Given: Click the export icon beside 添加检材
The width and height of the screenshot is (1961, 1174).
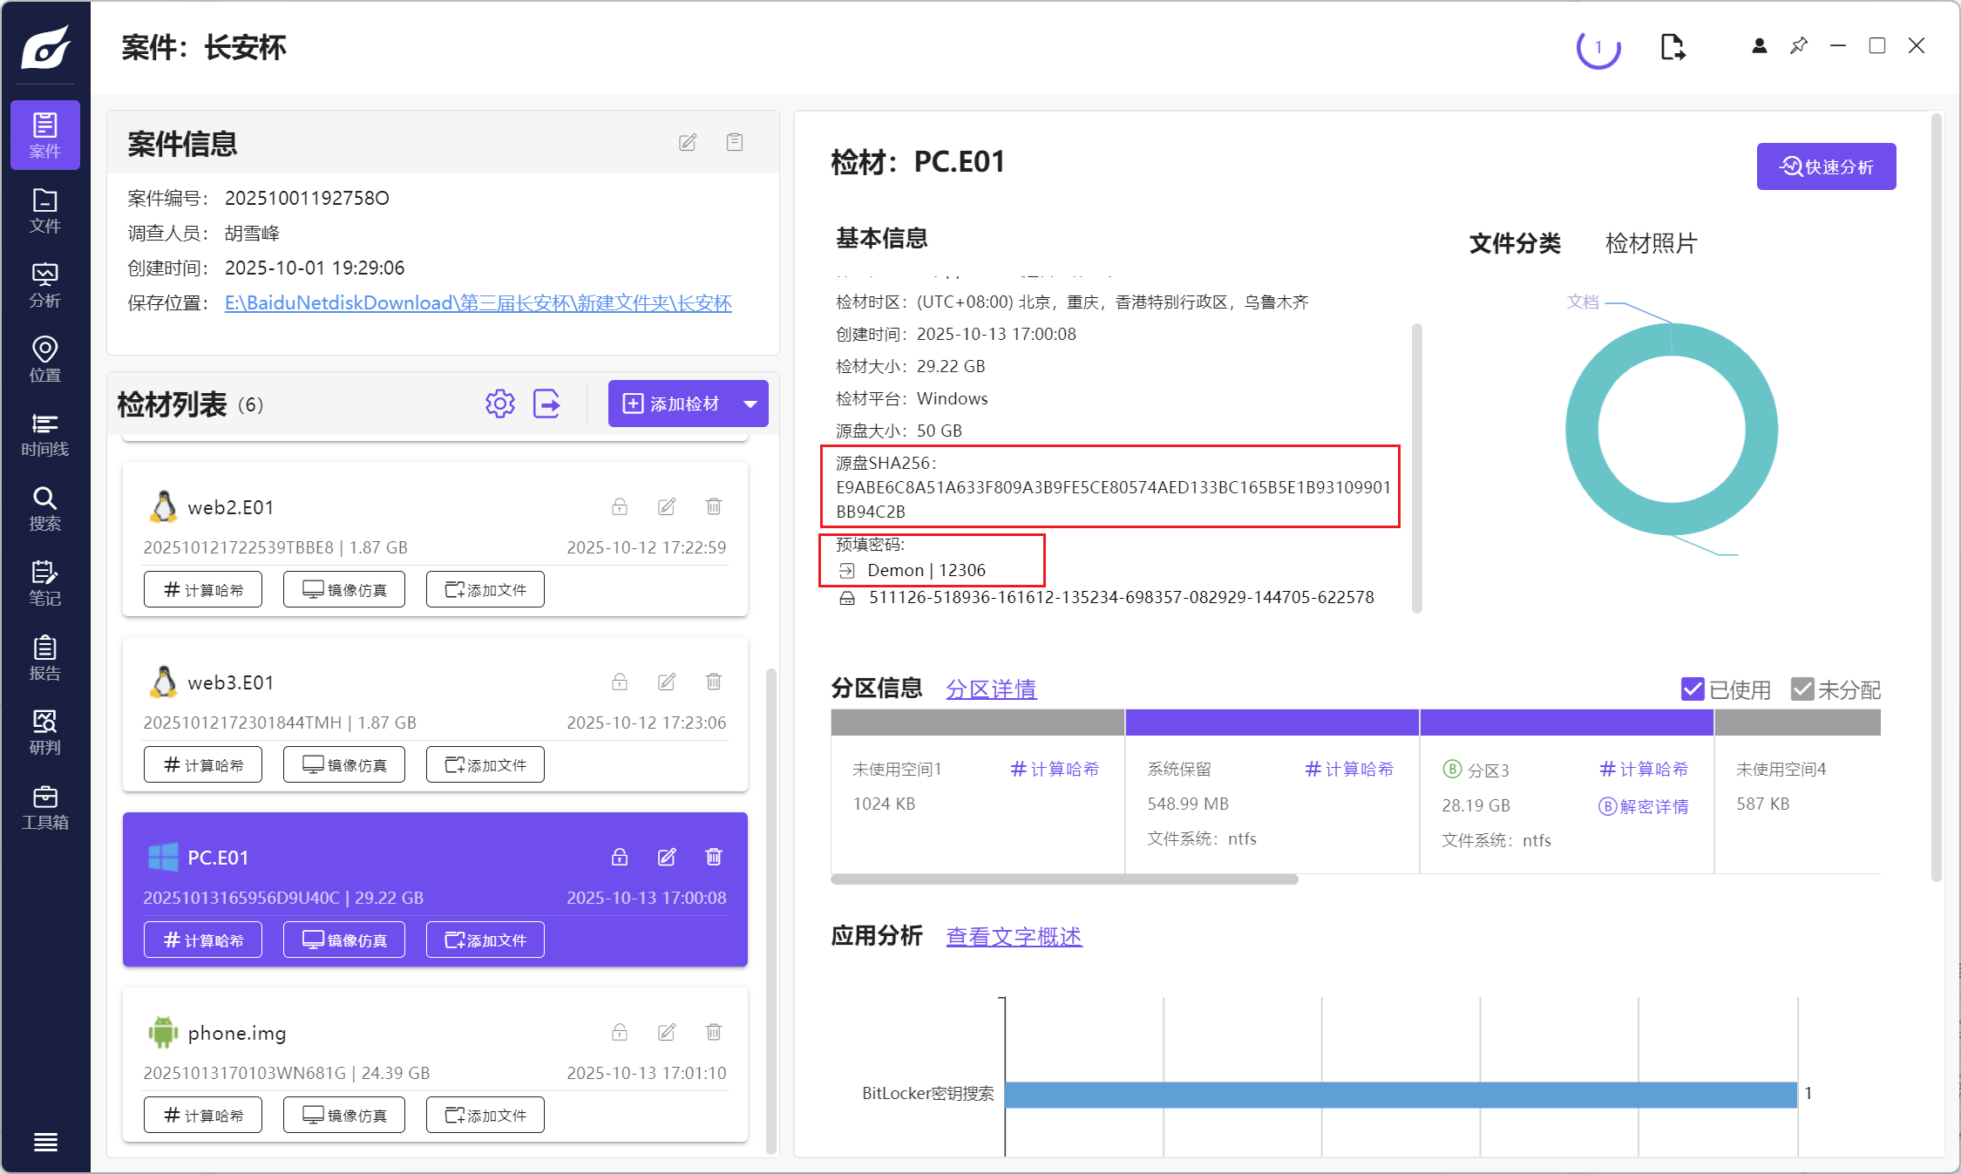Looking at the screenshot, I should tap(546, 404).
